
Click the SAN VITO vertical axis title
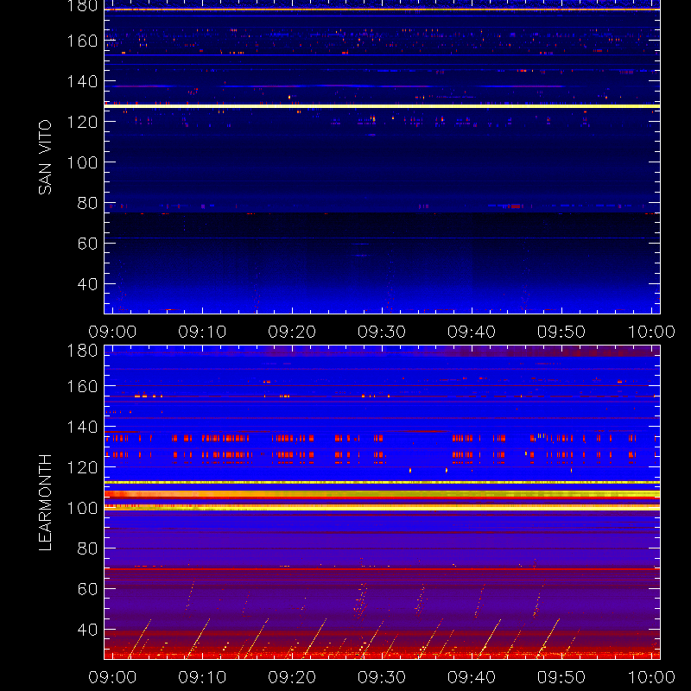[x=45, y=157]
